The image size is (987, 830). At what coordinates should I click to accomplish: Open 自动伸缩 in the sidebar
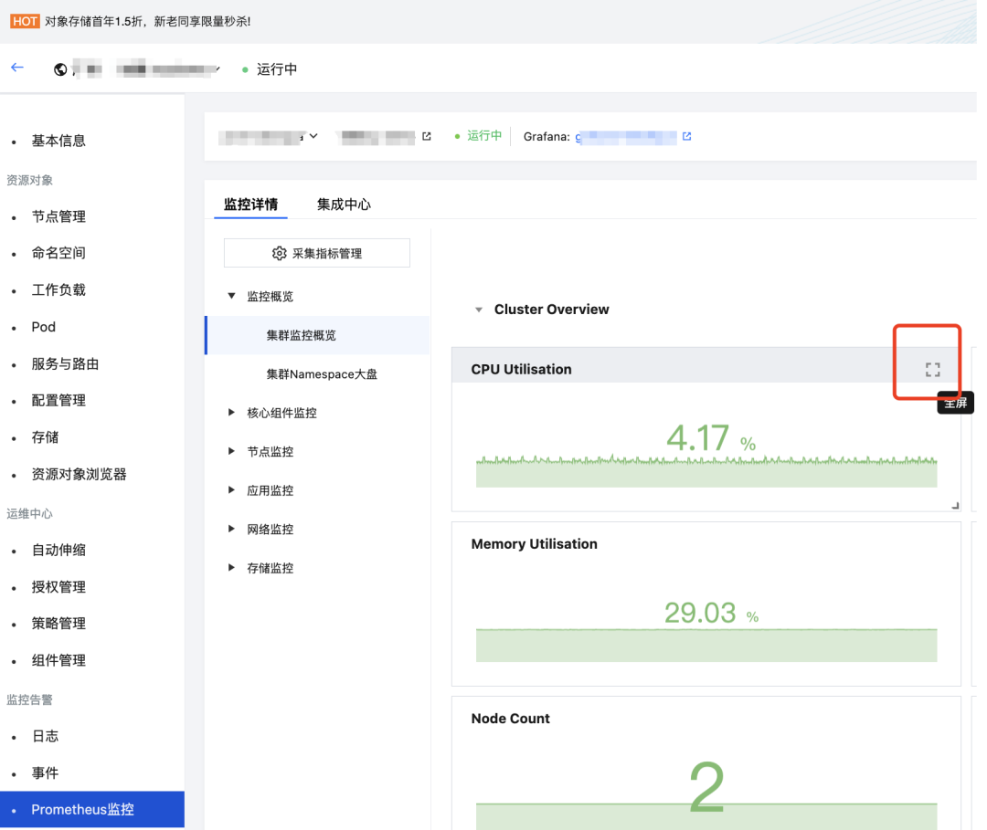tap(58, 551)
